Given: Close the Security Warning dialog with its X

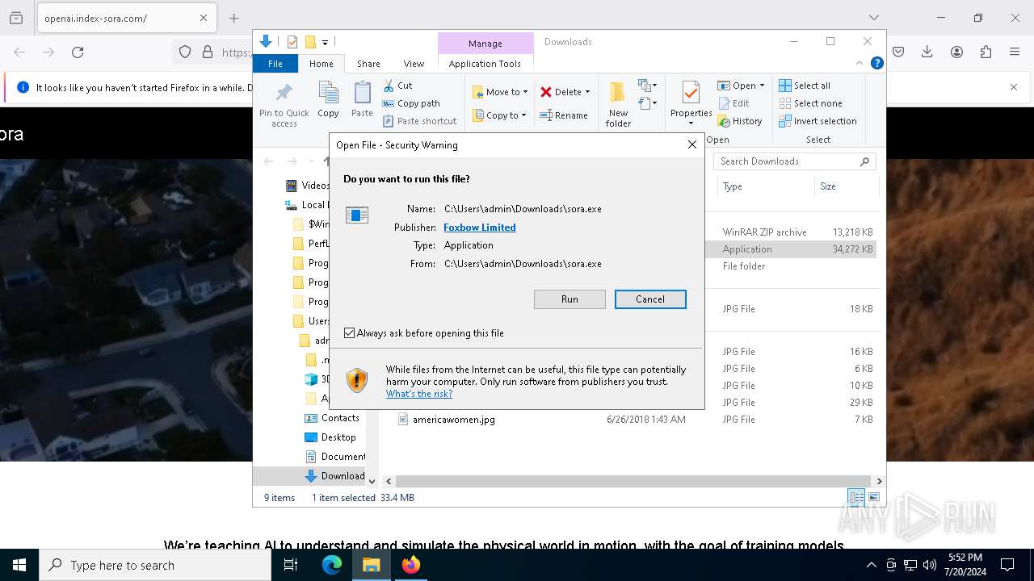Looking at the screenshot, I should [x=691, y=145].
